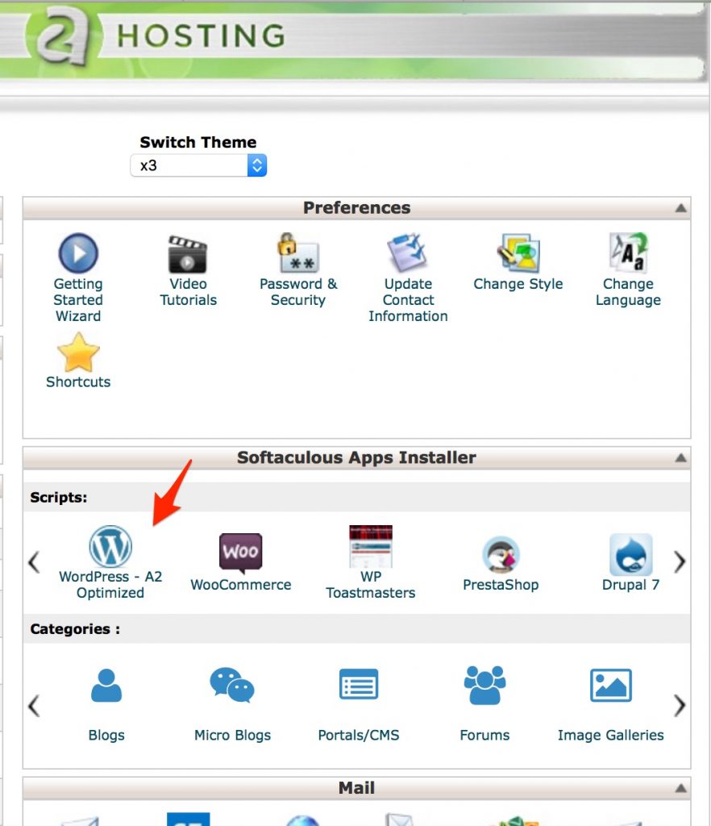This screenshot has height=826, width=711.
Task: Click the Drupal 7 drop icon
Action: pos(630,554)
